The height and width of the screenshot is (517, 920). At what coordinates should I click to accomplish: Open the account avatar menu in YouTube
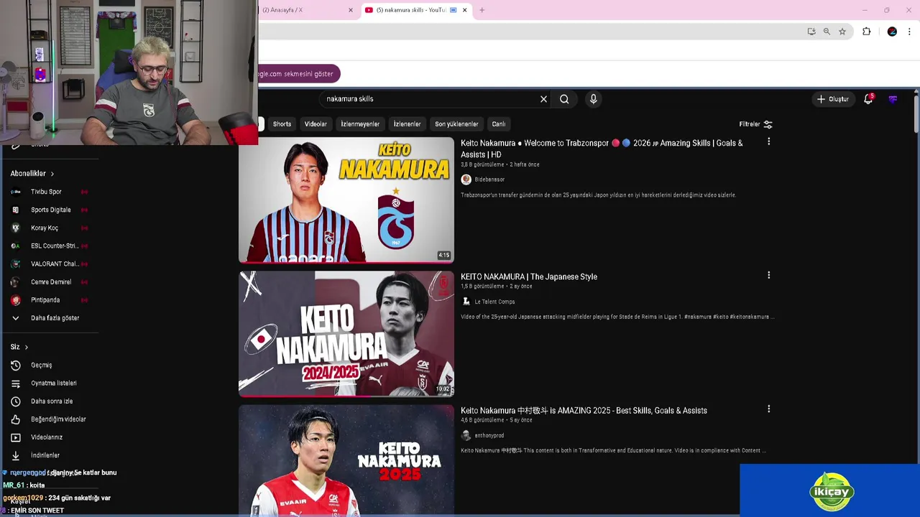[x=893, y=99]
